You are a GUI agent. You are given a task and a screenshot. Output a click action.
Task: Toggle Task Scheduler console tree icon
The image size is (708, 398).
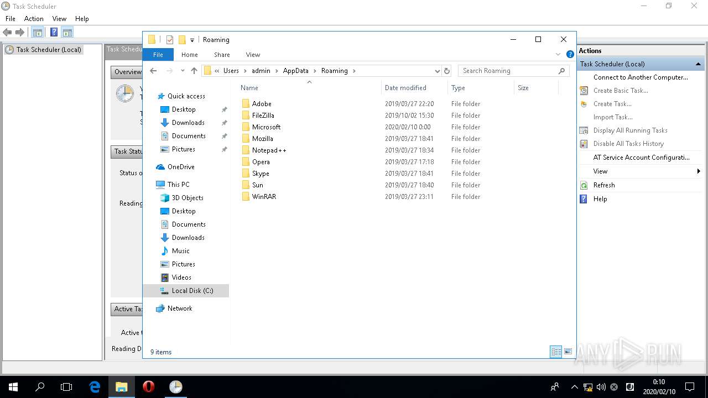pyautogui.click(x=38, y=33)
